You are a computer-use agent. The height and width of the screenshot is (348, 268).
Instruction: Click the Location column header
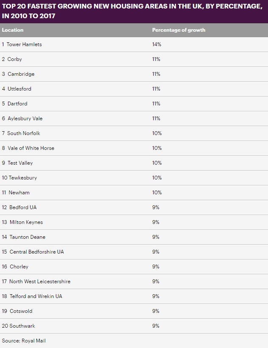(x=13, y=30)
